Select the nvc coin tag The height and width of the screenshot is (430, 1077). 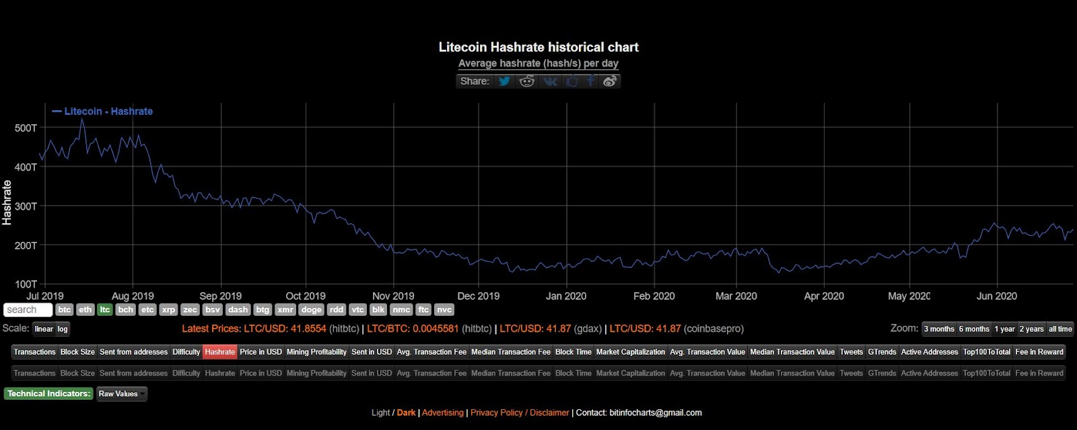click(444, 310)
